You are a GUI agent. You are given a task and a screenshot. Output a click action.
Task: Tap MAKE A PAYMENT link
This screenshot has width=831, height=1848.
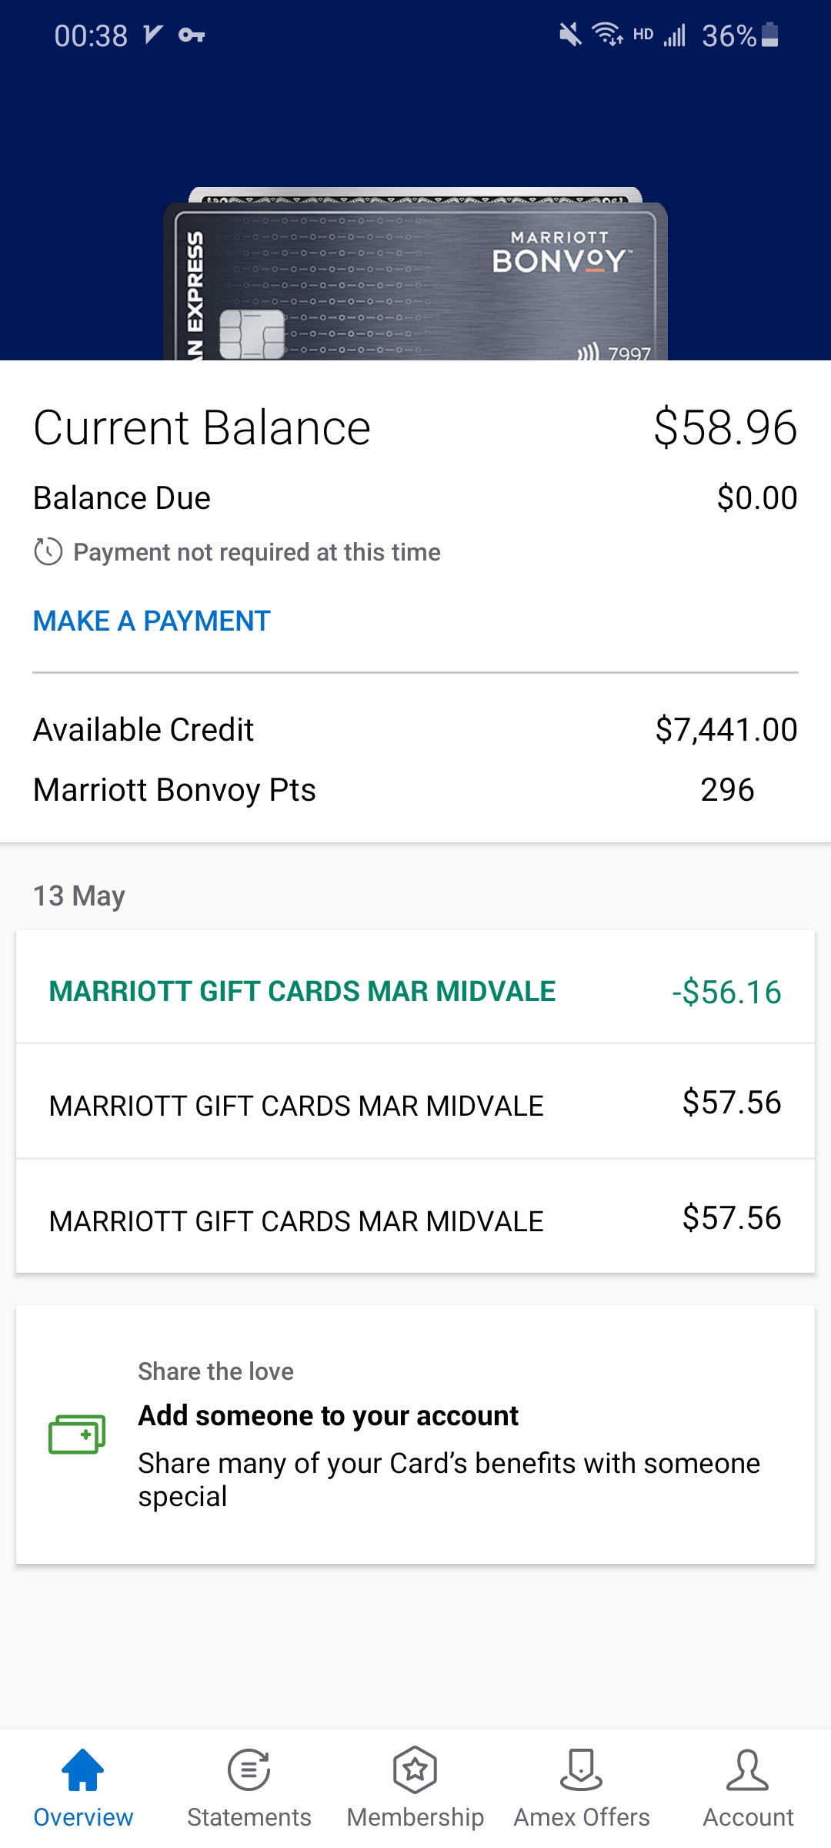click(x=152, y=621)
